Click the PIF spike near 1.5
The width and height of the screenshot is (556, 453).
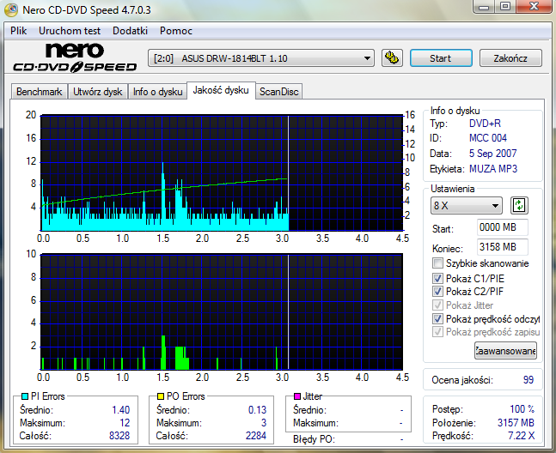(163, 352)
